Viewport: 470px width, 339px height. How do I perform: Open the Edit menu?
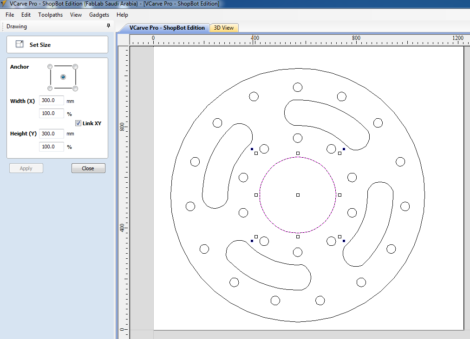click(x=26, y=15)
